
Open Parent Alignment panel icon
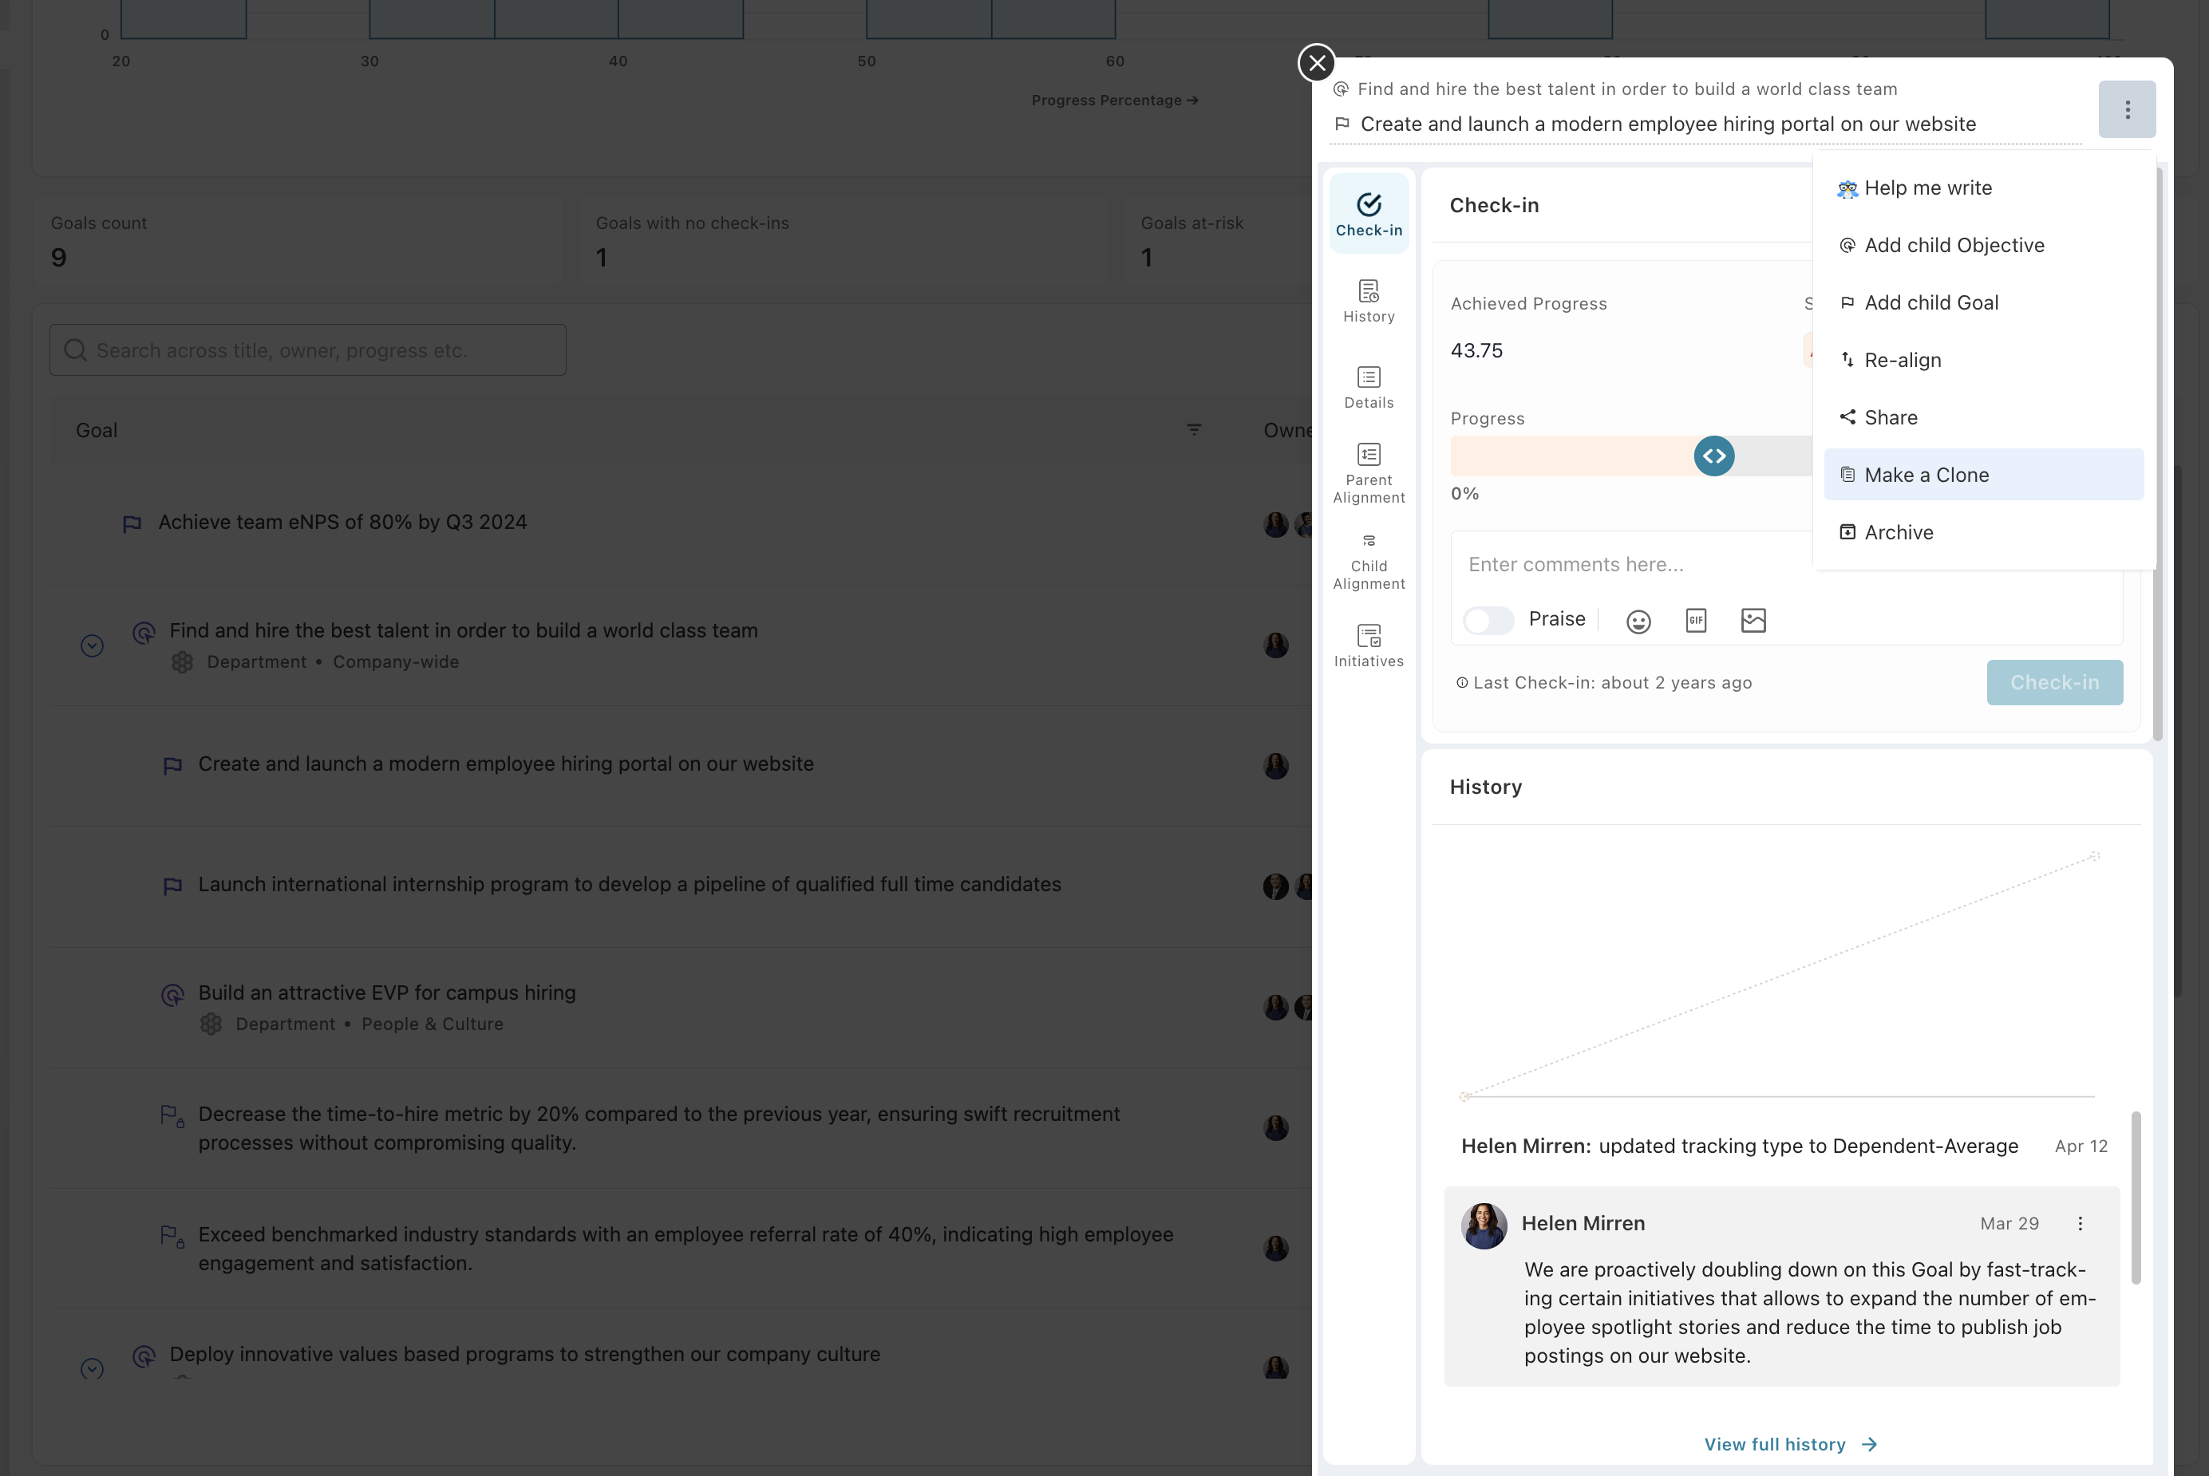coord(1368,472)
